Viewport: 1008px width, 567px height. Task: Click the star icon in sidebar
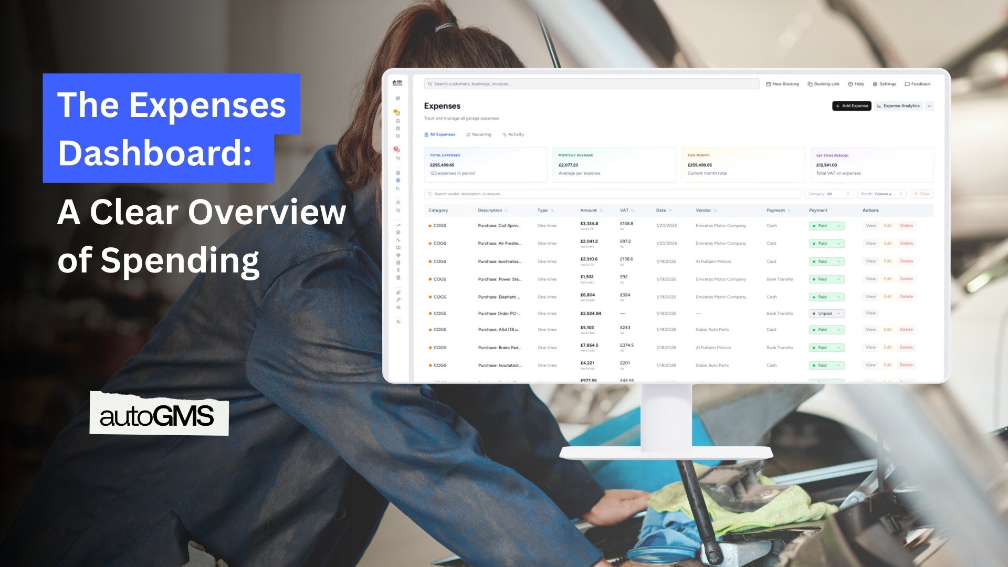[398, 211]
